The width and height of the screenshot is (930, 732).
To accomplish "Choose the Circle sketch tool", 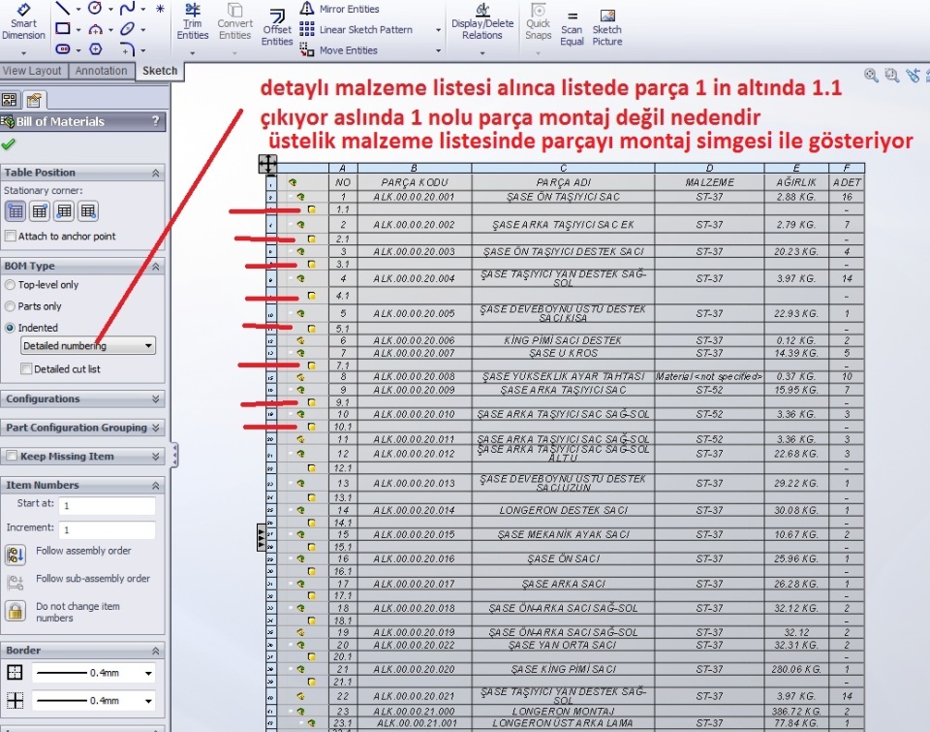I will (x=95, y=9).
